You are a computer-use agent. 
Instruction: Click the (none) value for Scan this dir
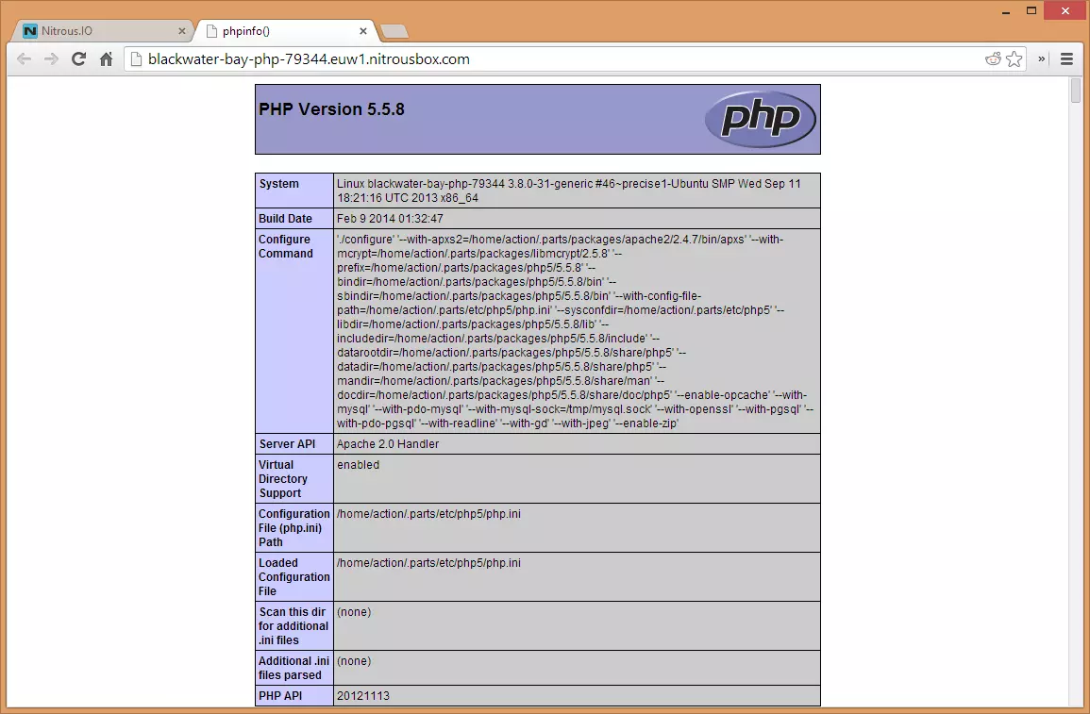click(354, 612)
